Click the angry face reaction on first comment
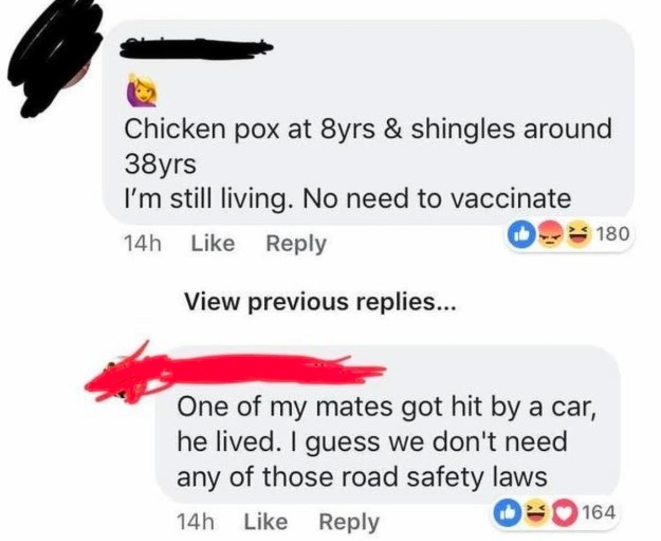661x541 pixels. tap(548, 234)
